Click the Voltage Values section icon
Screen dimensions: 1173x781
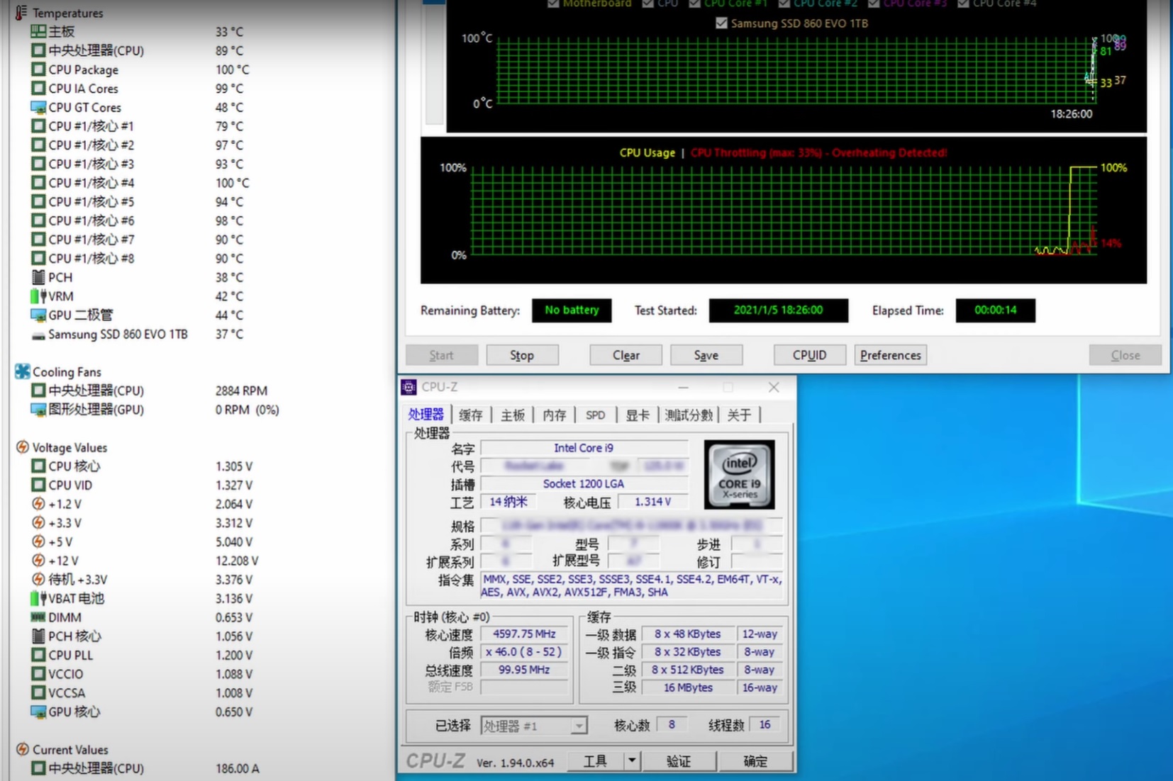click(x=23, y=447)
